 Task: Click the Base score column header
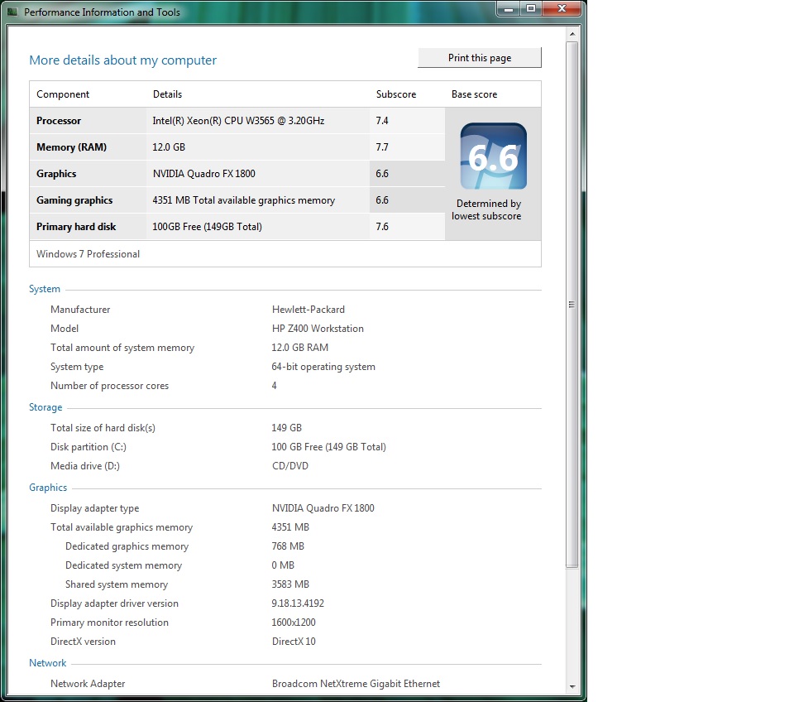tap(474, 94)
